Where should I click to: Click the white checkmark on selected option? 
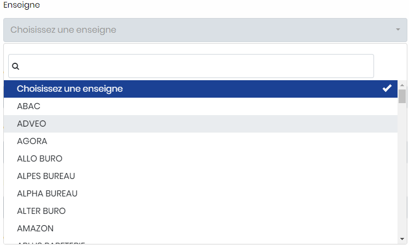pos(387,88)
